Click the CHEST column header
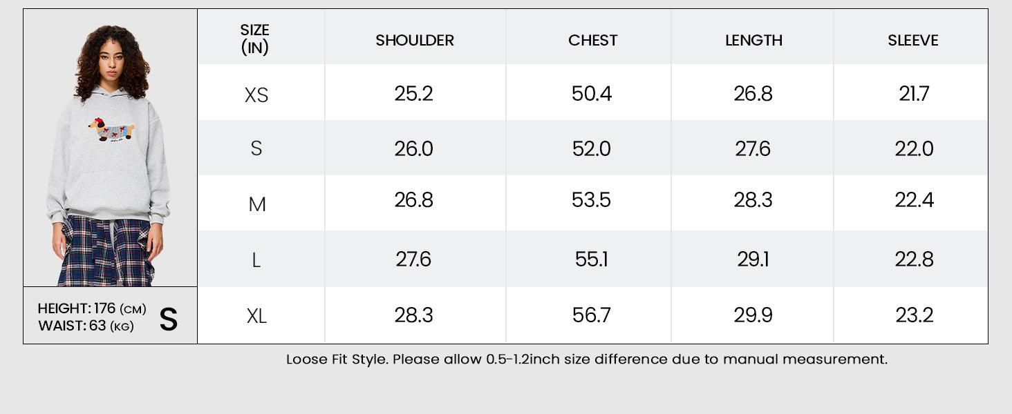This screenshot has width=1012, height=414. coord(592,41)
